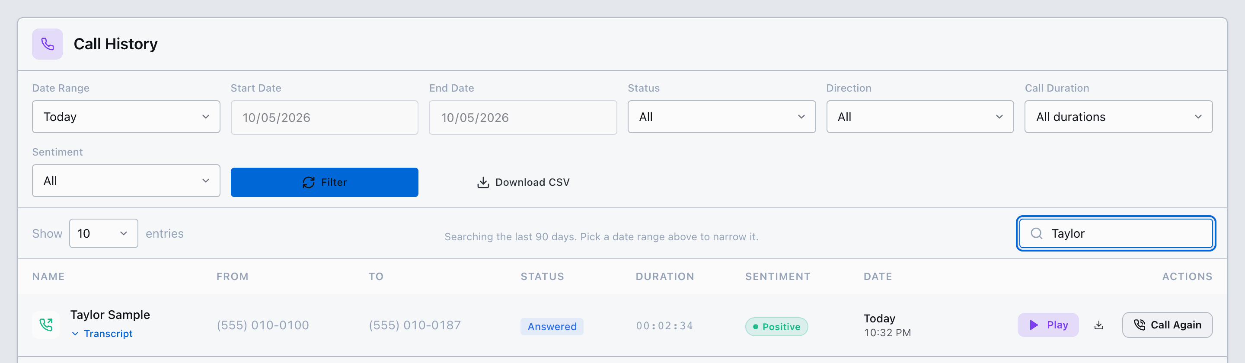The image size is (1245, 363).
Task: Click the SENTIMENT column header
Action: pyautogui.click(x=778, y=277)
